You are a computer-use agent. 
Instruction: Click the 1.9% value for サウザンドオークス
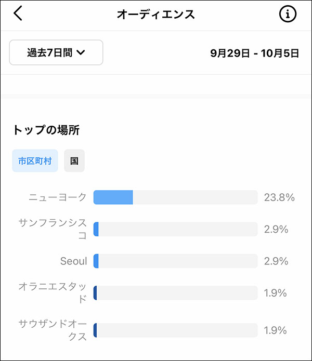[275, 330]
